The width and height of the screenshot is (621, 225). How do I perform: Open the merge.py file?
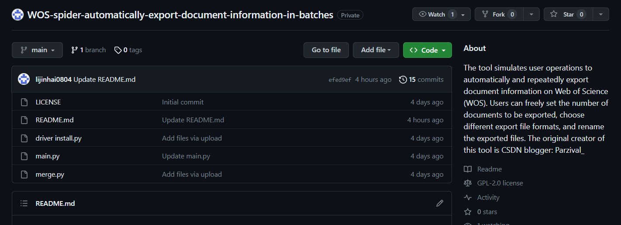coord(50,175)
